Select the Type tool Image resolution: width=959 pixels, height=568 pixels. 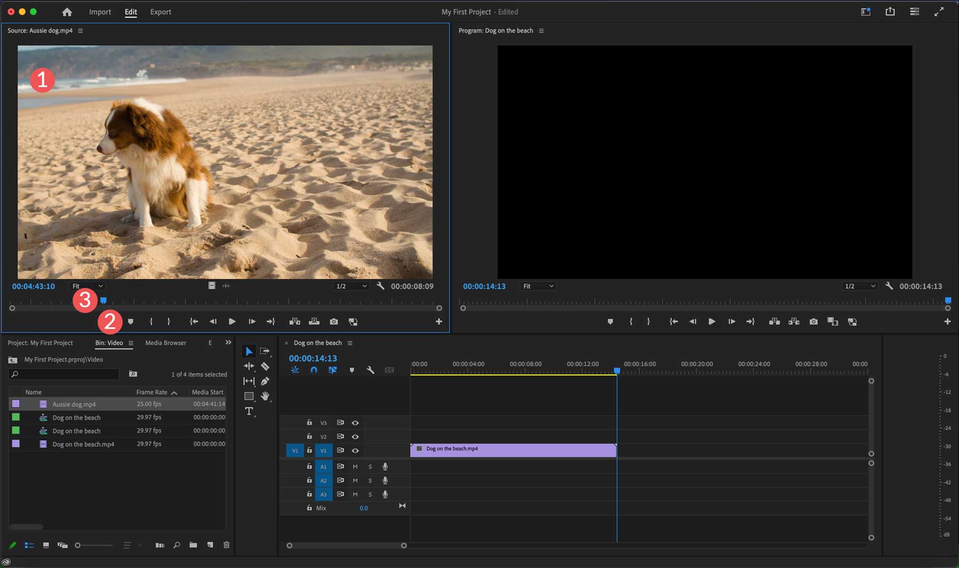pos(249,411)
